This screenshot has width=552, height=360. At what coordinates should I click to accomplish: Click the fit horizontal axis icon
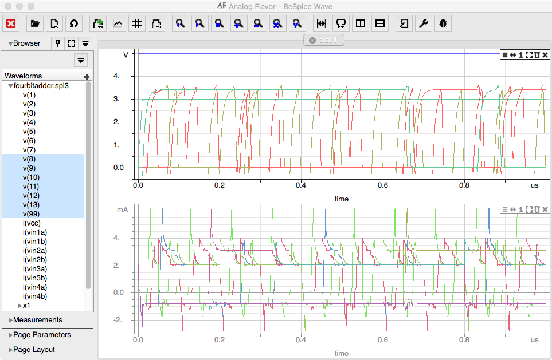tap(321, 23)
